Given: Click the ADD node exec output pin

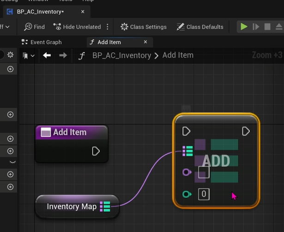Looking at the screenshot, I should [x=246, y=131].
